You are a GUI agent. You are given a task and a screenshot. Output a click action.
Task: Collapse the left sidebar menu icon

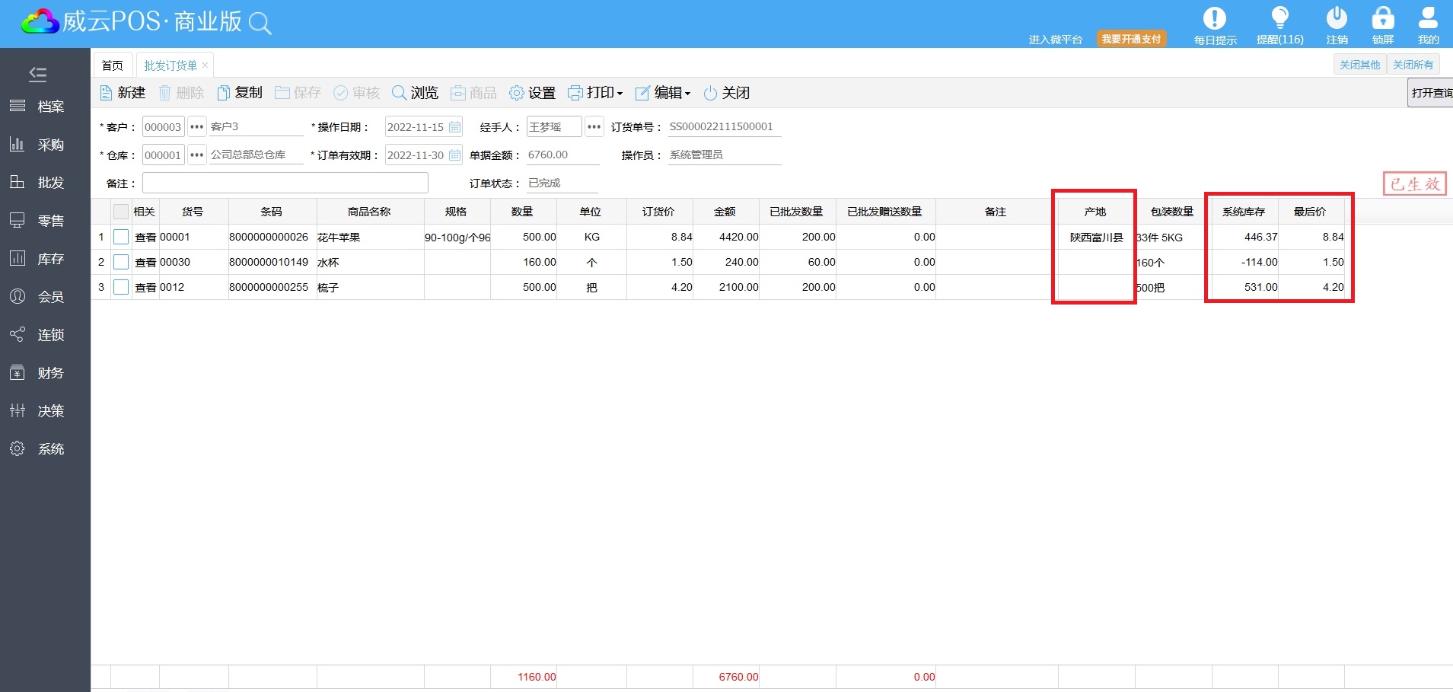37,74
